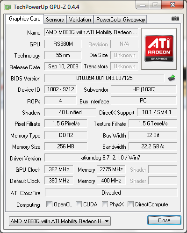This screenshot has width=187, height=233.
Task: Click the camera screenshot icon
Action: click(x=175, y=19)
